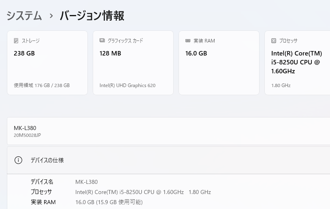The height and width of the screenshot is (209, 330).
Task: Click the 使用領域 176 GB / 238 GB text
Action: pos(42,85)
